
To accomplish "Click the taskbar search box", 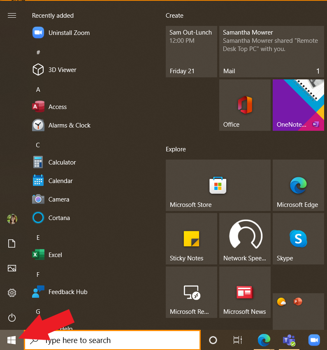I will [x=112, y=340].
